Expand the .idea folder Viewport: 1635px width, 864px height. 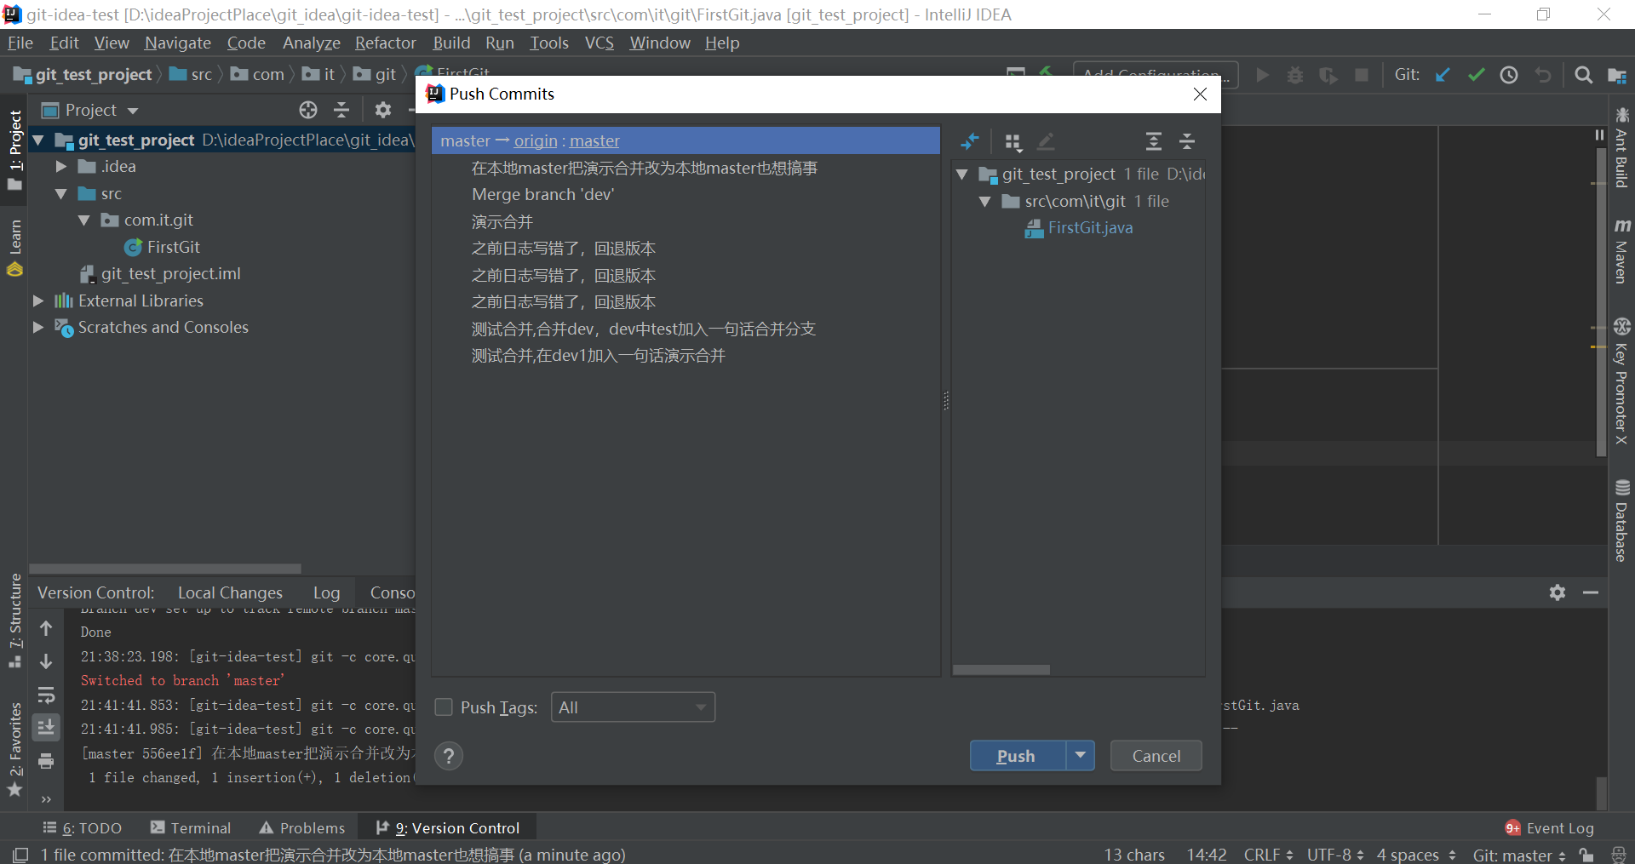coord(61,167)
